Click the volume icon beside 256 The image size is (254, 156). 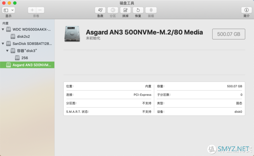point(17,58)
